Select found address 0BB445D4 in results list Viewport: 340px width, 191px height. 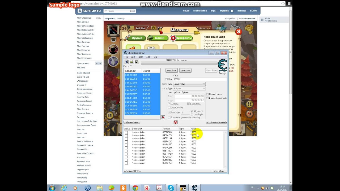(x=142, y=98)
